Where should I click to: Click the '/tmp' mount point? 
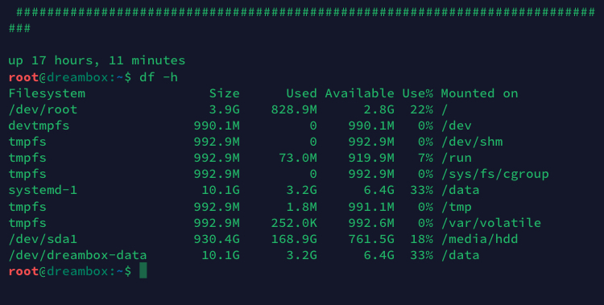[457, 207]
